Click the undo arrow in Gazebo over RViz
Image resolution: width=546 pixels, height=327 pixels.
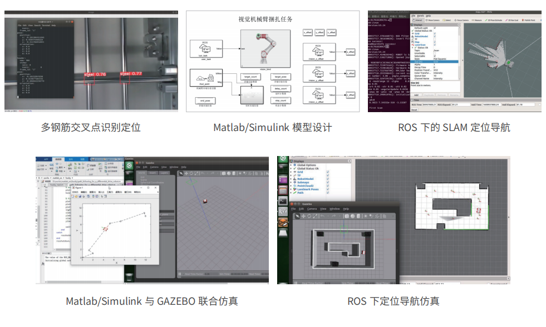(x=323, y=216)
